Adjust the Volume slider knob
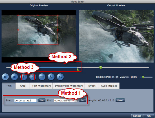The height and width of the screenshot is (118, 155). pos(143,77)
